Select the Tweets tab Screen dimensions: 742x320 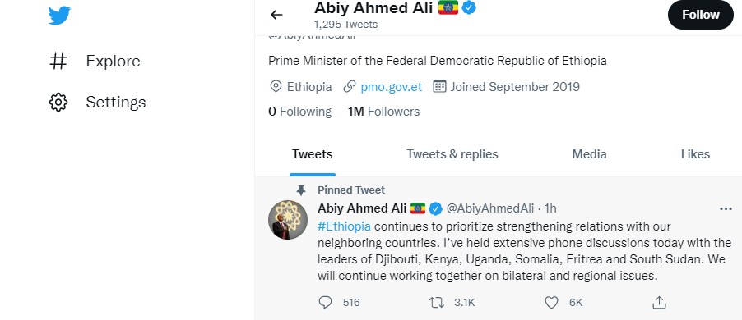313,154
